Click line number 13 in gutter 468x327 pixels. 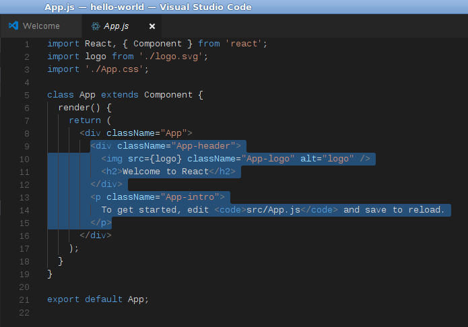[x=24, y=198]
